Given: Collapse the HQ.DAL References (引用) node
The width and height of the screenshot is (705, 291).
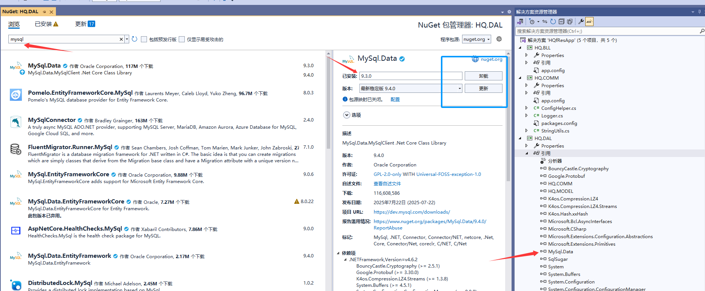Looking at the screenshot, I should (526, 153).
